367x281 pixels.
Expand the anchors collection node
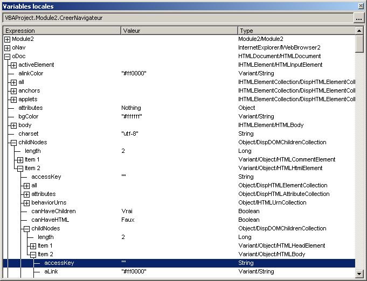13,91
